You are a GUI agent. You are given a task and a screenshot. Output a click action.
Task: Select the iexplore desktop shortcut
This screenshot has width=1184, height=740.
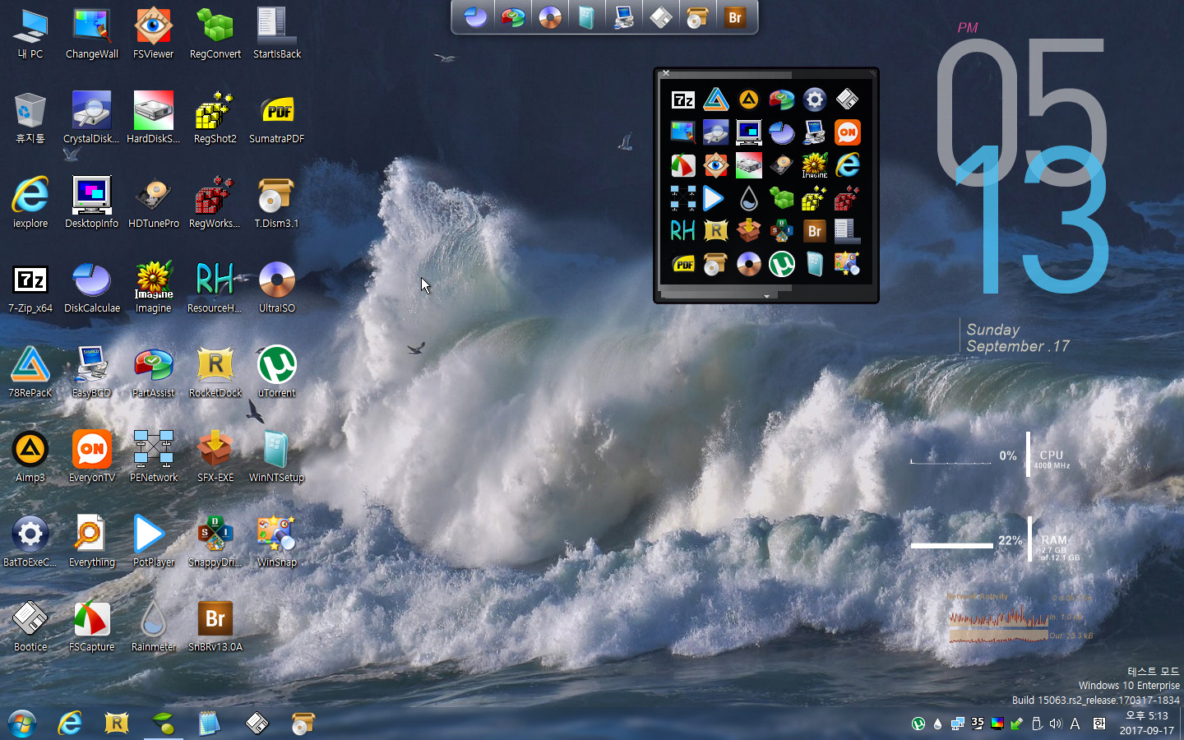coord(30,203)
